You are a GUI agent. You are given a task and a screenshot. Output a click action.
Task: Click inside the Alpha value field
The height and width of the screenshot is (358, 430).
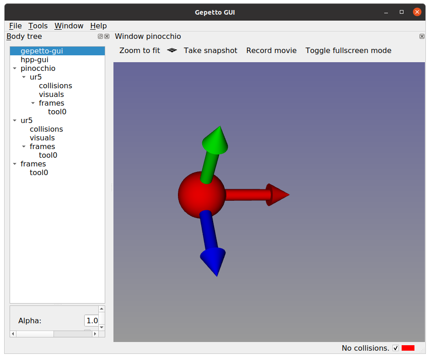coord(91,321)
